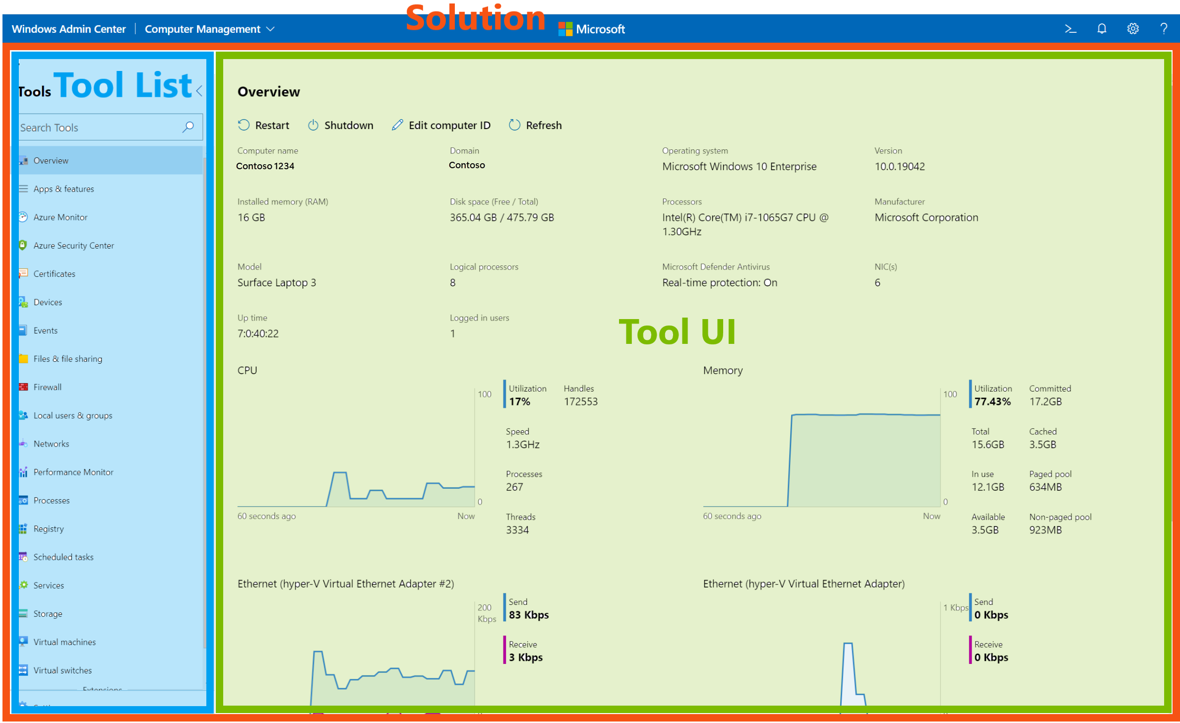This screenshot has height=723, width=1180.
Task: Click Restart button in Overview
Action: [265, 125]
